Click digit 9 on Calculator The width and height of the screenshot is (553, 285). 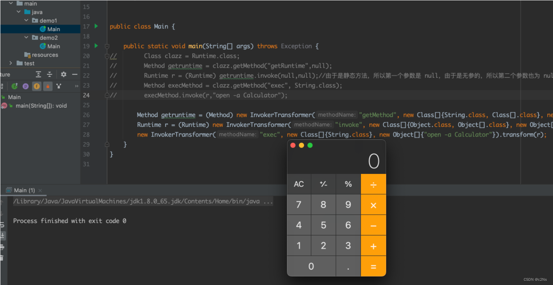(x=348, y=205)
